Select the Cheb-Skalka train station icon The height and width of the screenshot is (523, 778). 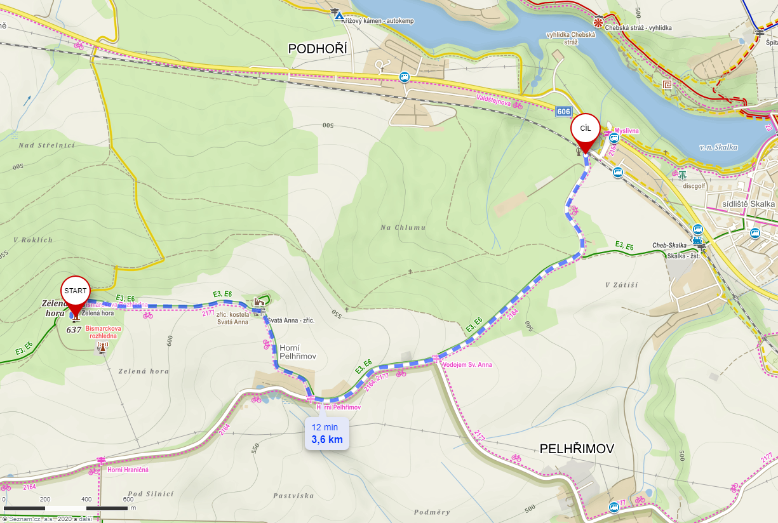[x=697, y=241]
